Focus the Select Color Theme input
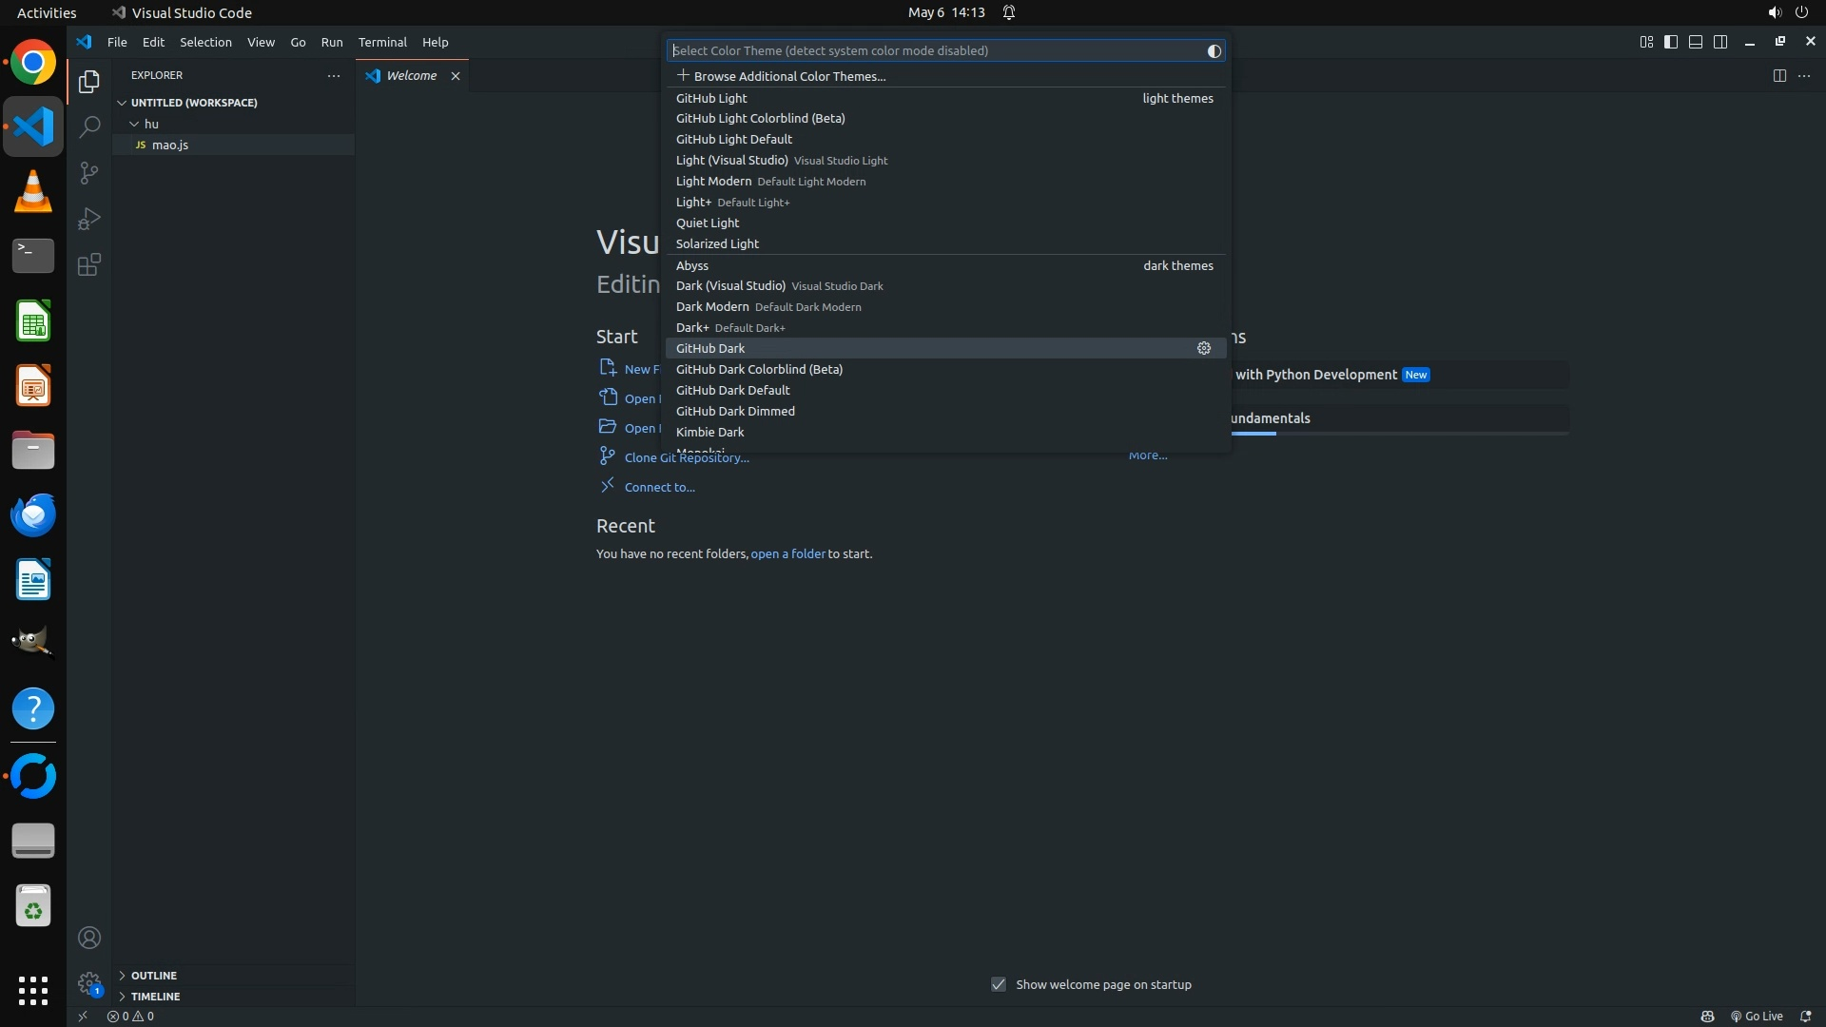The image size is (1826, 1027). click(932, 51)
